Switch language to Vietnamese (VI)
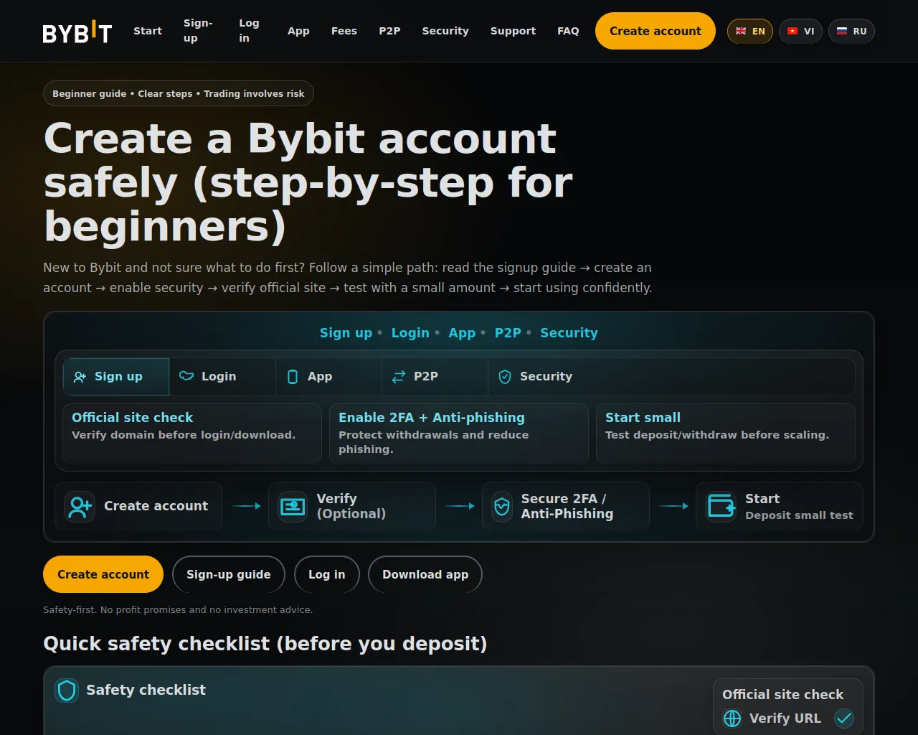Image resolution: width=918 pixels, height=735 pixels. point(800,32)
